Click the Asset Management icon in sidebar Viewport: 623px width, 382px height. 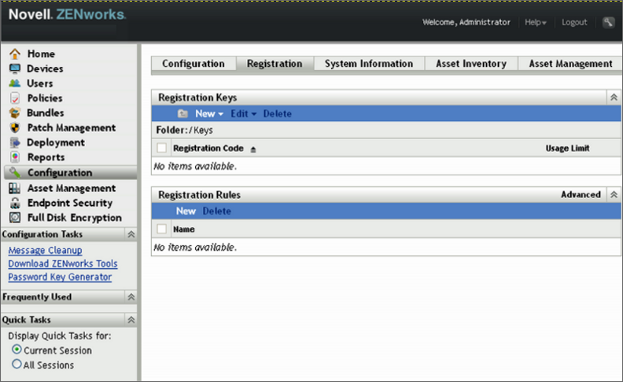click(15, 188)
